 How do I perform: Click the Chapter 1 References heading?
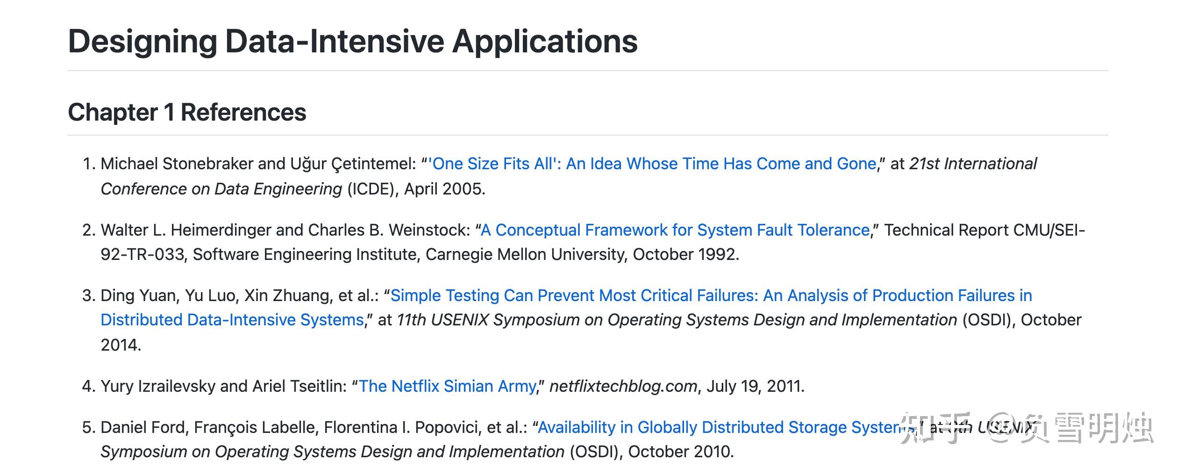(187, 113)
